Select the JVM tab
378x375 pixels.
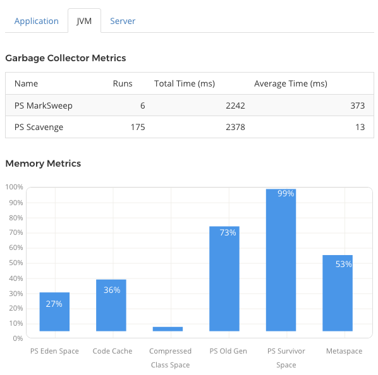tap(84, 21)
